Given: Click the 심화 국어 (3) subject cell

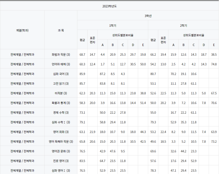Looking at the screenshot, I should 61,74.
